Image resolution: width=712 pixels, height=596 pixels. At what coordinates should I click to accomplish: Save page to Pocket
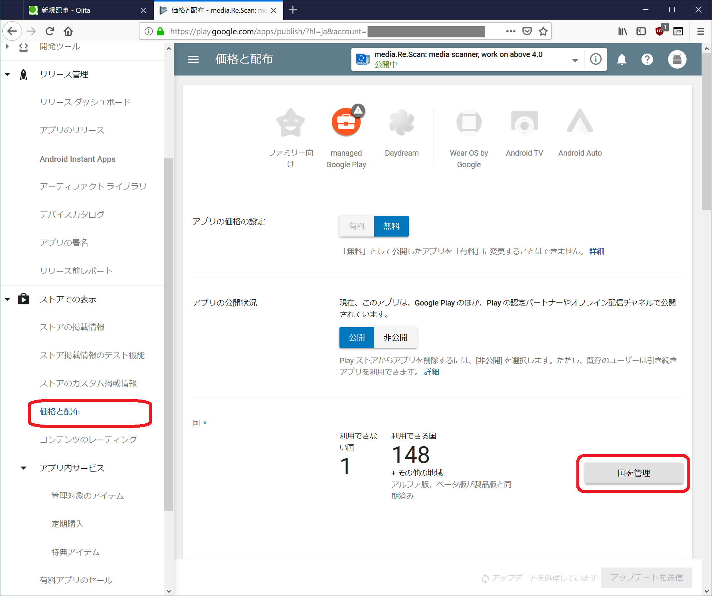527,31
